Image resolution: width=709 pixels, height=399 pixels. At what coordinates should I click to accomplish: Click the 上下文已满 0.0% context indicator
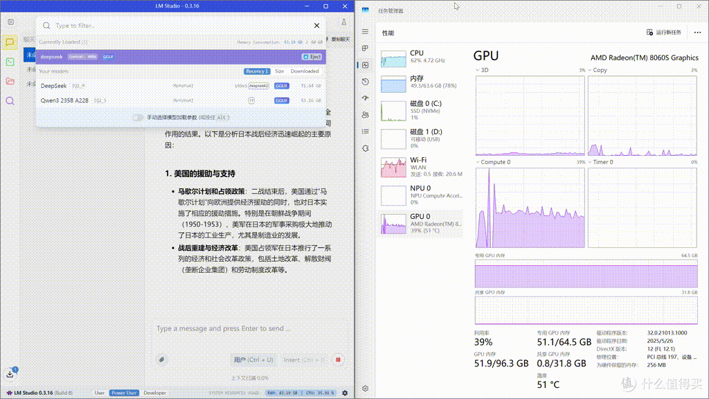coord(249,378)
